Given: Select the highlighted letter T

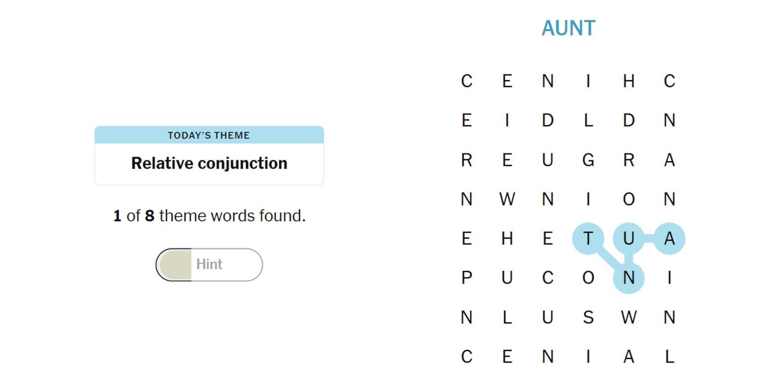Looking at the screenshot, I should click(x=588, y=238).
